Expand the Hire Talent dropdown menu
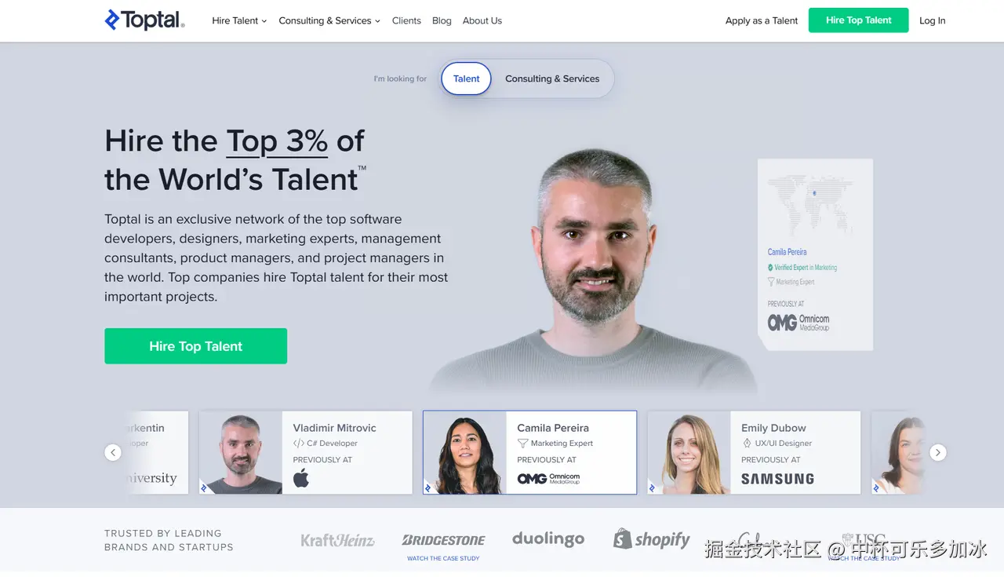1004x577 pixels. pyautogui.click(x=239, y=20)
